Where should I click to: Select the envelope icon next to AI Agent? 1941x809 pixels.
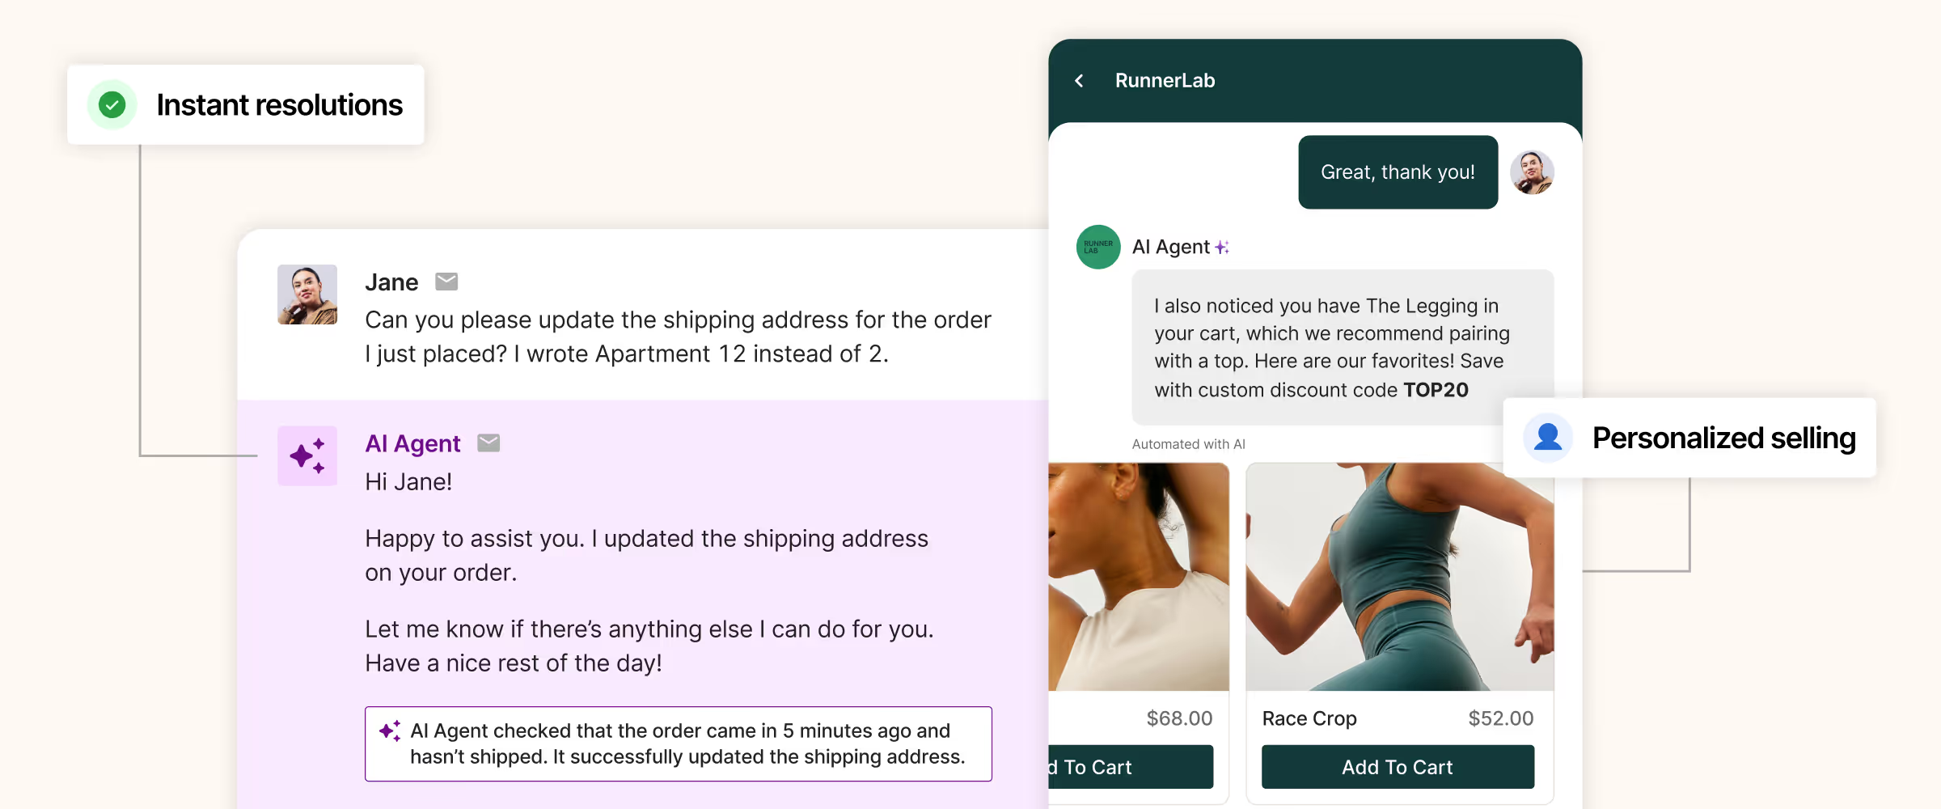(488, 443)
